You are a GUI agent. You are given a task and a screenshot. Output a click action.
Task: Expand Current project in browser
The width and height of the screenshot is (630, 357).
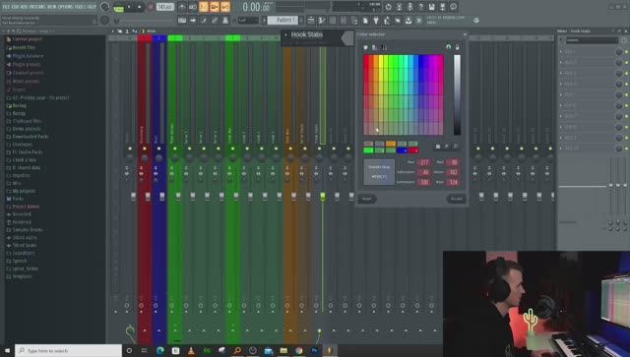28,39
